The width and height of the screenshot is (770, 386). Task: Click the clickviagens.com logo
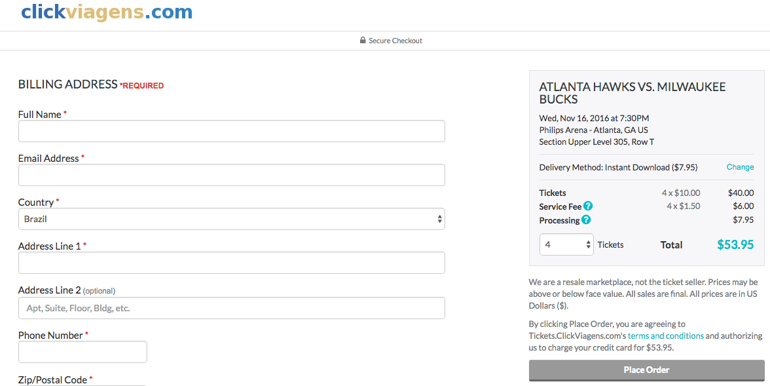click(x=107, y=12)
